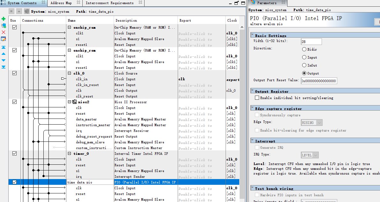Viewport: 380px width, 202px height.
Task: Collapse the Interrupt section
Action: [252, 141]
